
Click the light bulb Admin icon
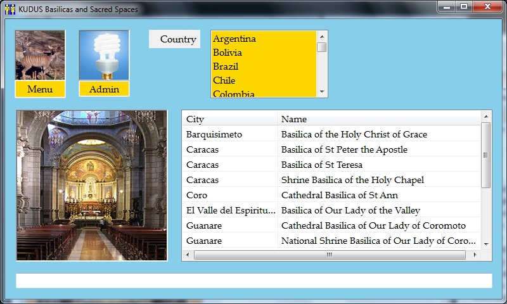(104, 56)
